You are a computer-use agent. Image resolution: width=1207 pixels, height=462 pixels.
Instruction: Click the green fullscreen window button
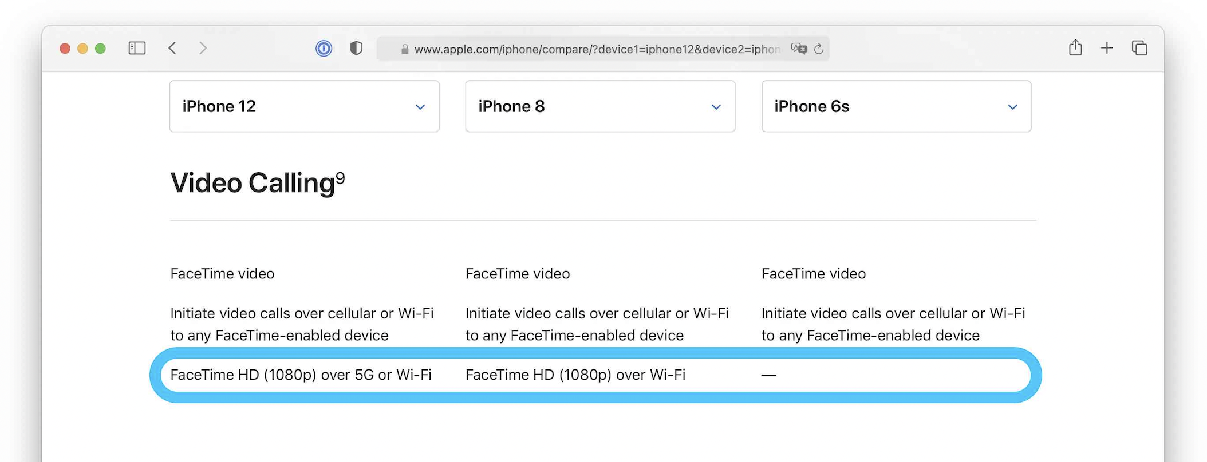(x=100, y=49)
